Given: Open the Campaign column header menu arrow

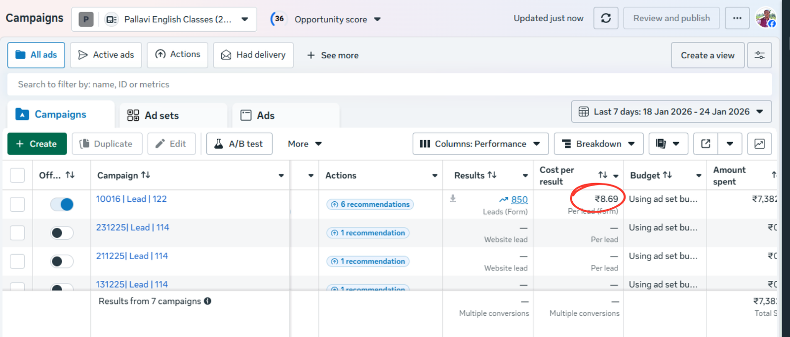Looking at the screenshot, I should (x=281, y=175).
